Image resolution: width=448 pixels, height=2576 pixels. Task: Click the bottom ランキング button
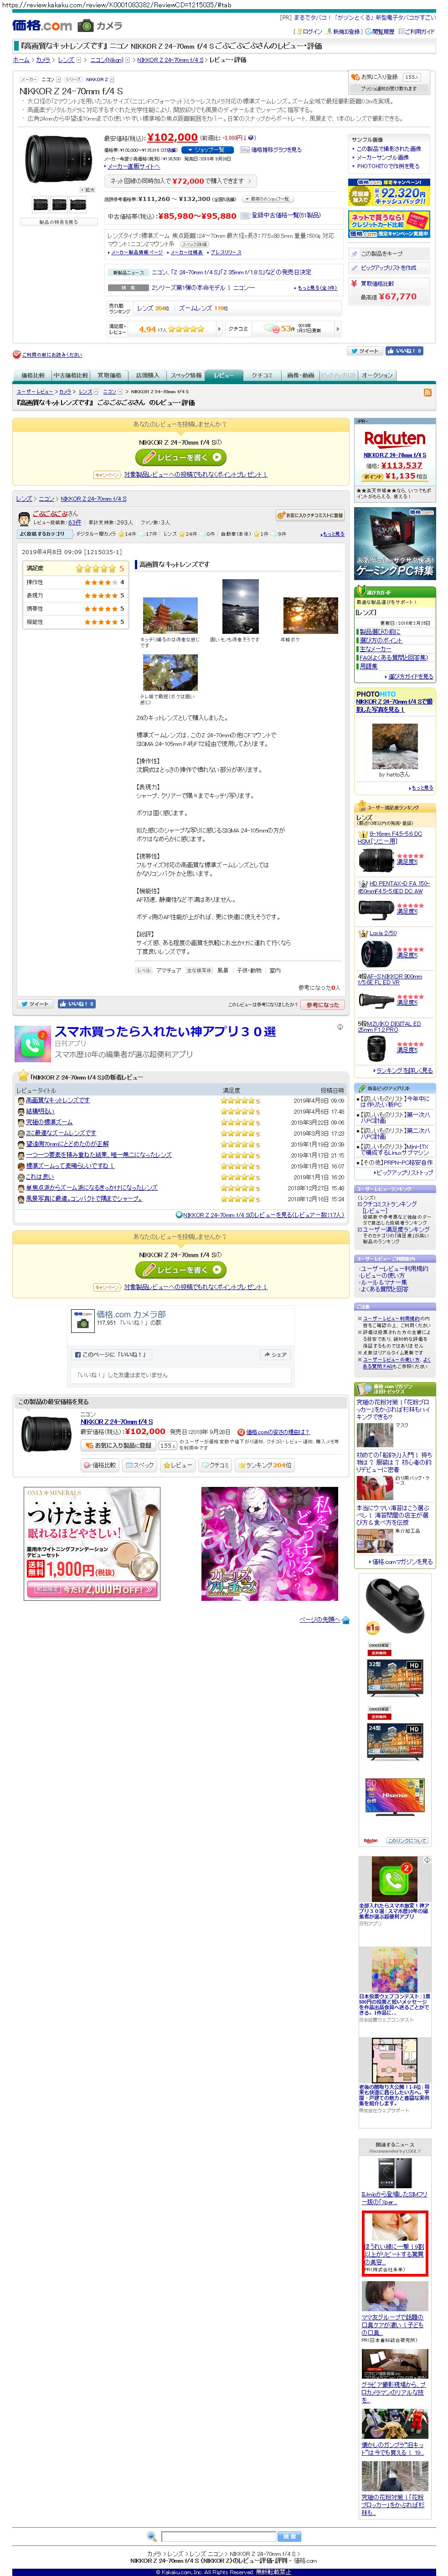click(265, 1465)
